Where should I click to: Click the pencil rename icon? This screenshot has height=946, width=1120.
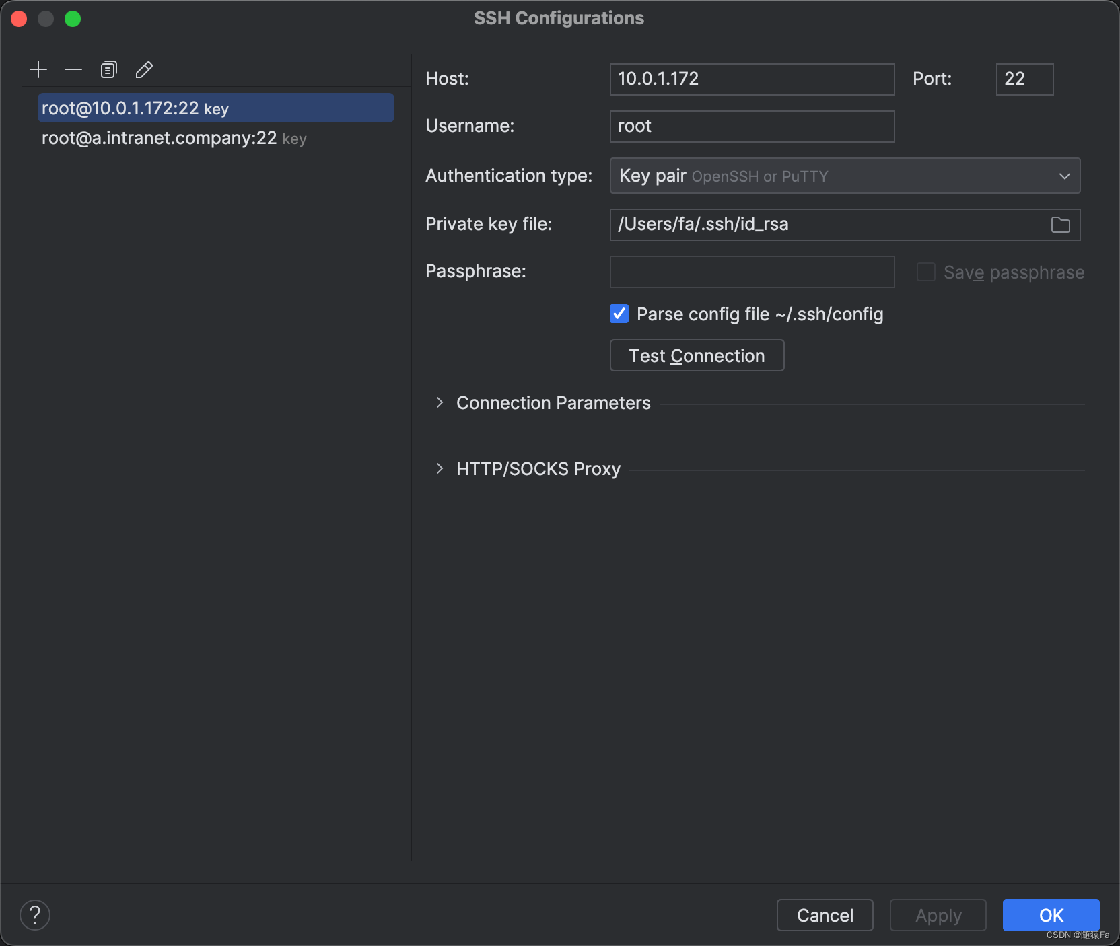144,69
